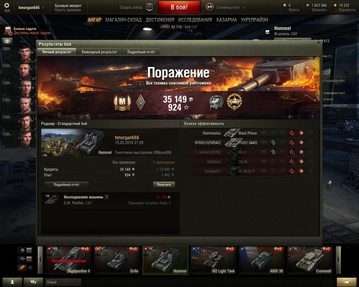Screen dimensions: 359x287
Task: Switch to Командный результат tab
Action: coord(99,52)
